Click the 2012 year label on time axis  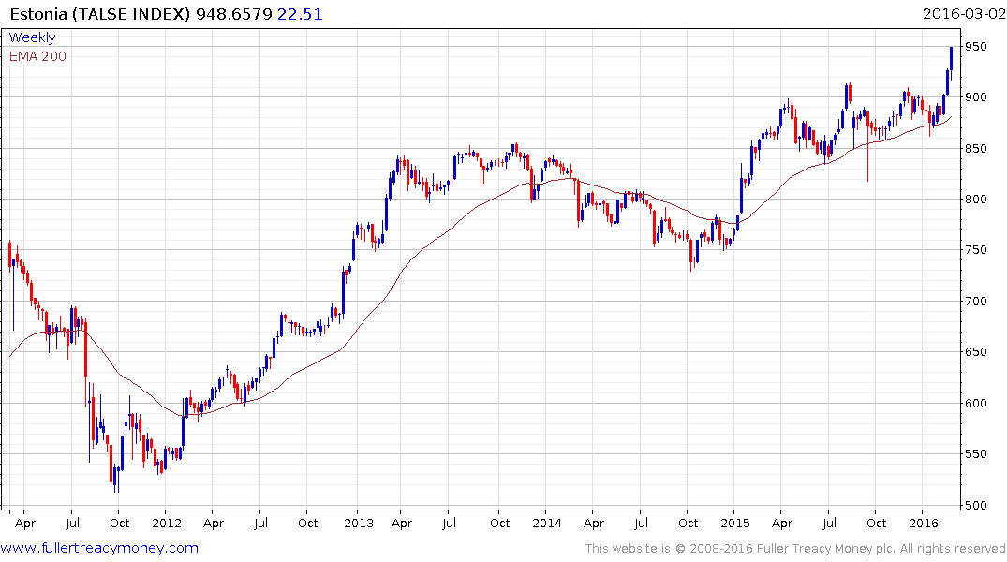click(167, 523)
